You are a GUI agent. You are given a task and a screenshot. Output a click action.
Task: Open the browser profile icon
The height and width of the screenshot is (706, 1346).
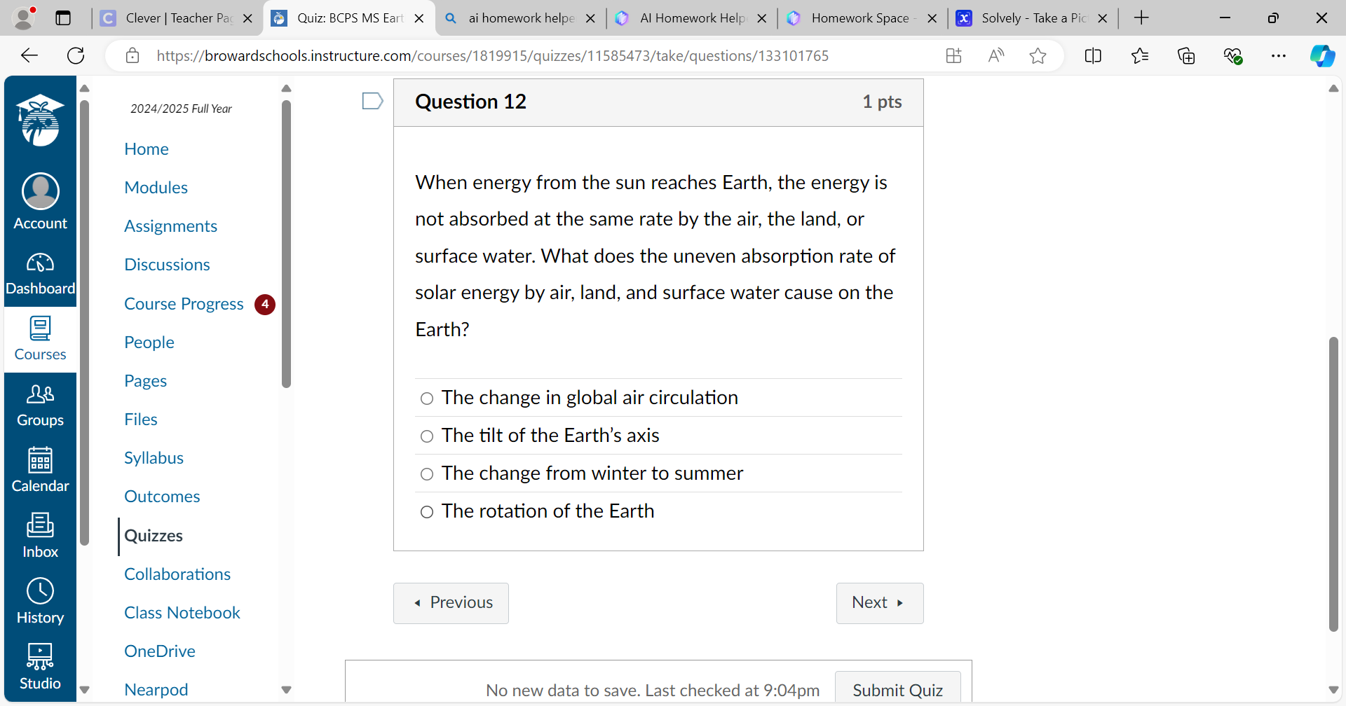point(24,18)
